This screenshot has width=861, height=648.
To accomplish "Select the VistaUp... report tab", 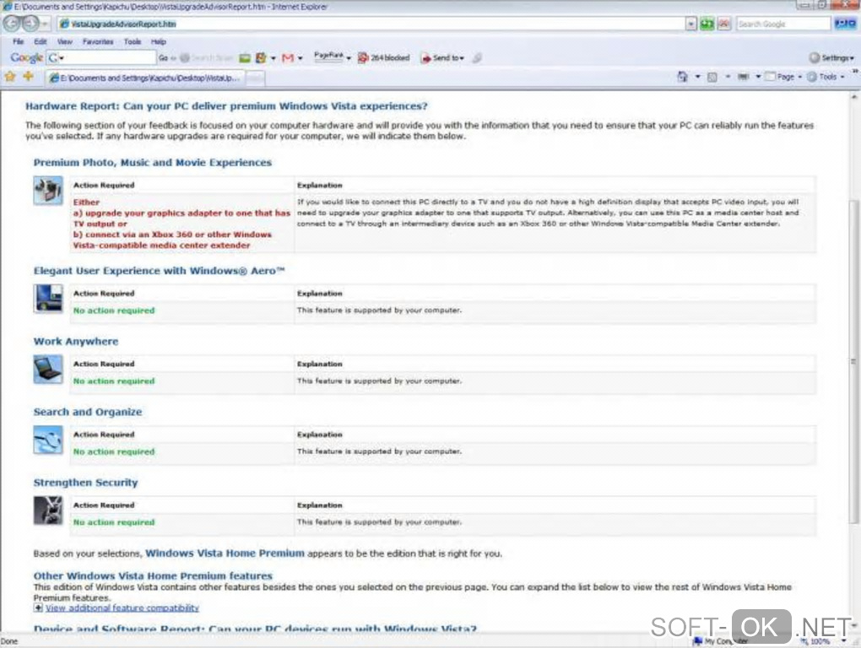I will pos(145,78).
